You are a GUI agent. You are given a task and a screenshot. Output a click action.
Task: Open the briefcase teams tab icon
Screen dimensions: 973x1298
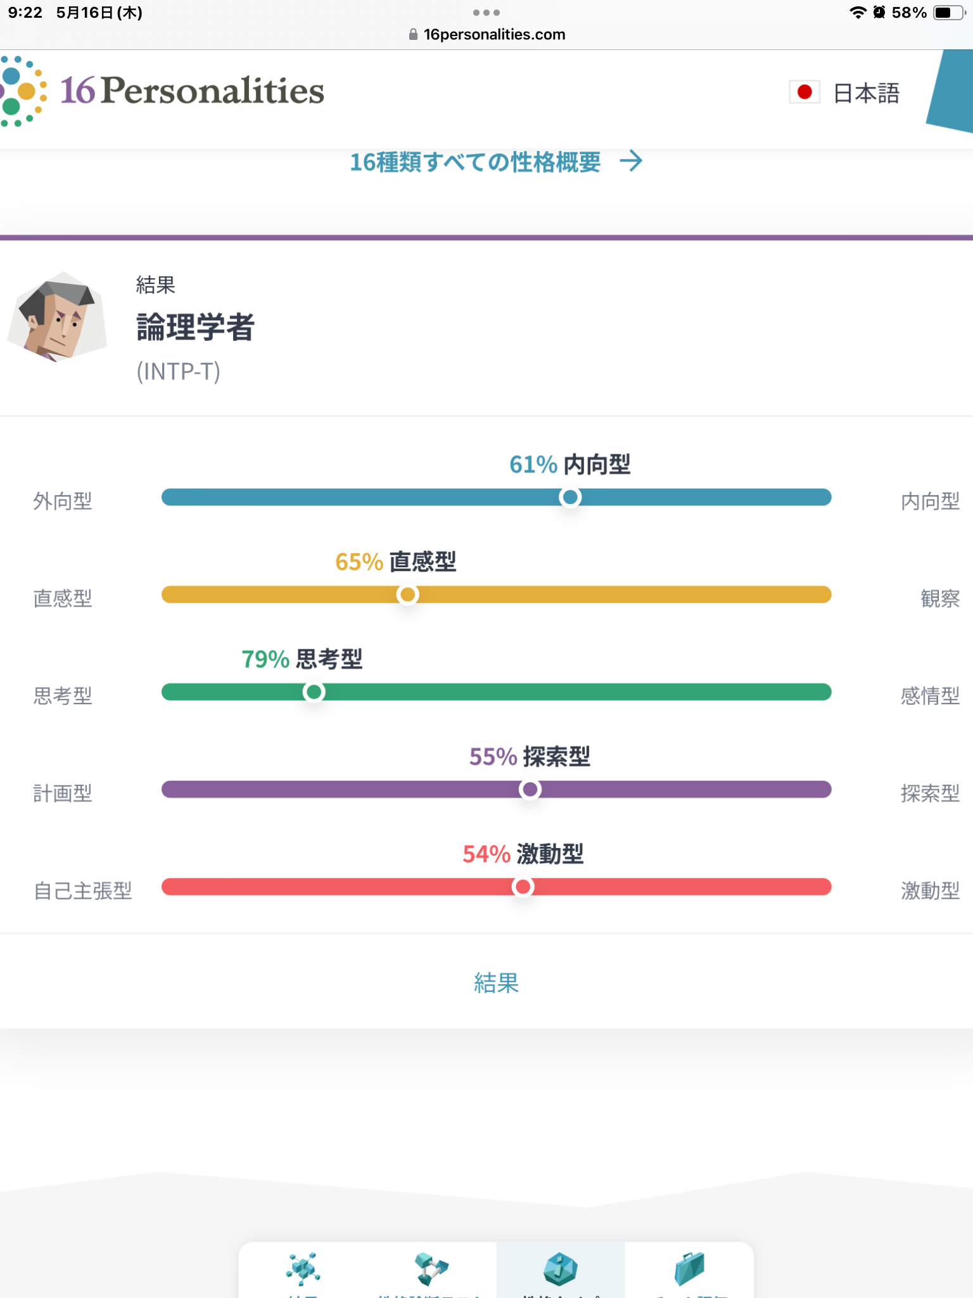click(x=689, y=1269)
